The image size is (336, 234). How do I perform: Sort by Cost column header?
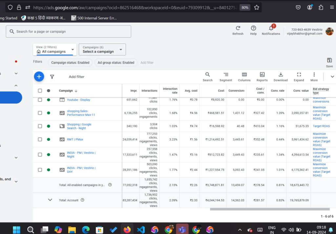[x=221, y=91]
